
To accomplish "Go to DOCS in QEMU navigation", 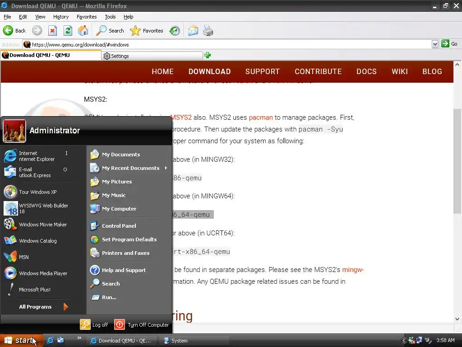I will tap(366, 71).
